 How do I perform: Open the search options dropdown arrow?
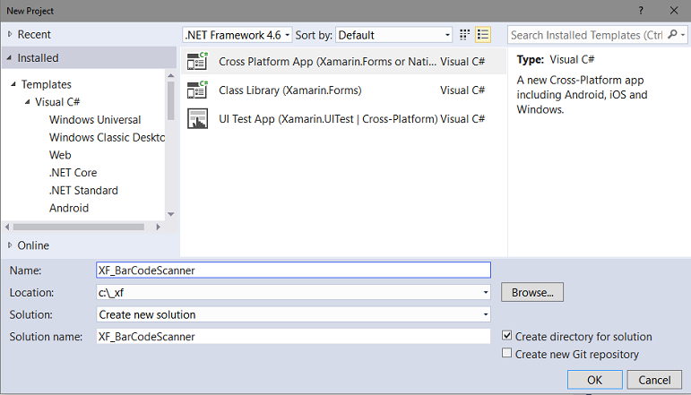coord(683,35)
